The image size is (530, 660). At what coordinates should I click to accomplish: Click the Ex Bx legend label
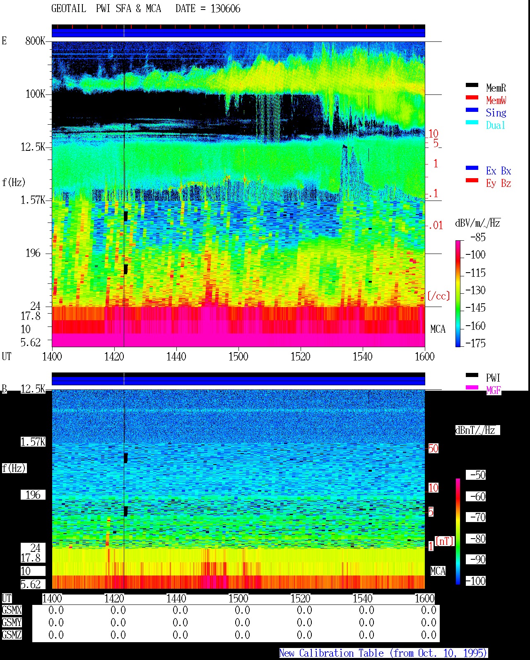coord(499,171)
